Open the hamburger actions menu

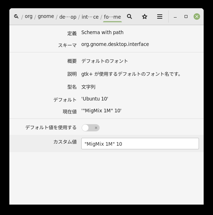160,17
